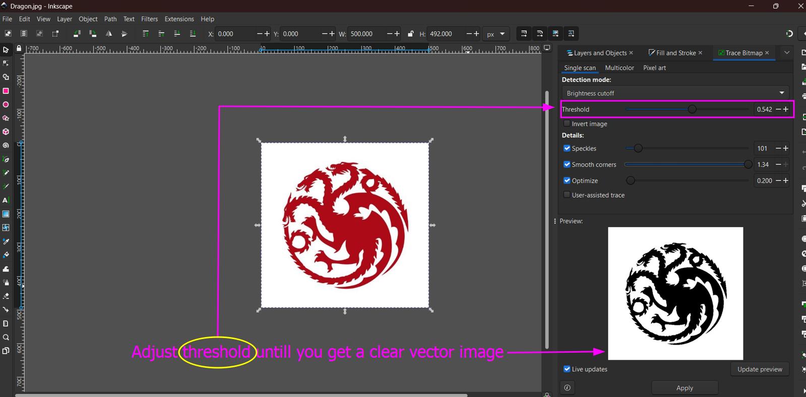The height and width of the screenshot is (397, 806).
Task: Select the Paint Bucket tool
Action: pos(6,255)
